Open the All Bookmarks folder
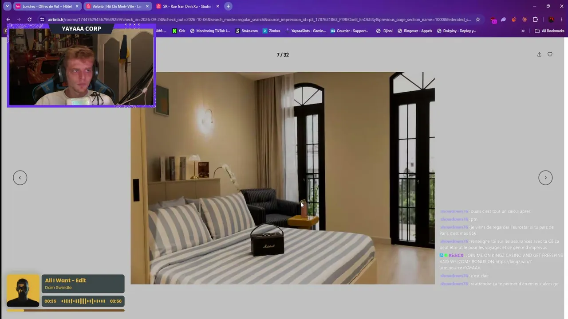The image size is (568, 319). (549, 31)
